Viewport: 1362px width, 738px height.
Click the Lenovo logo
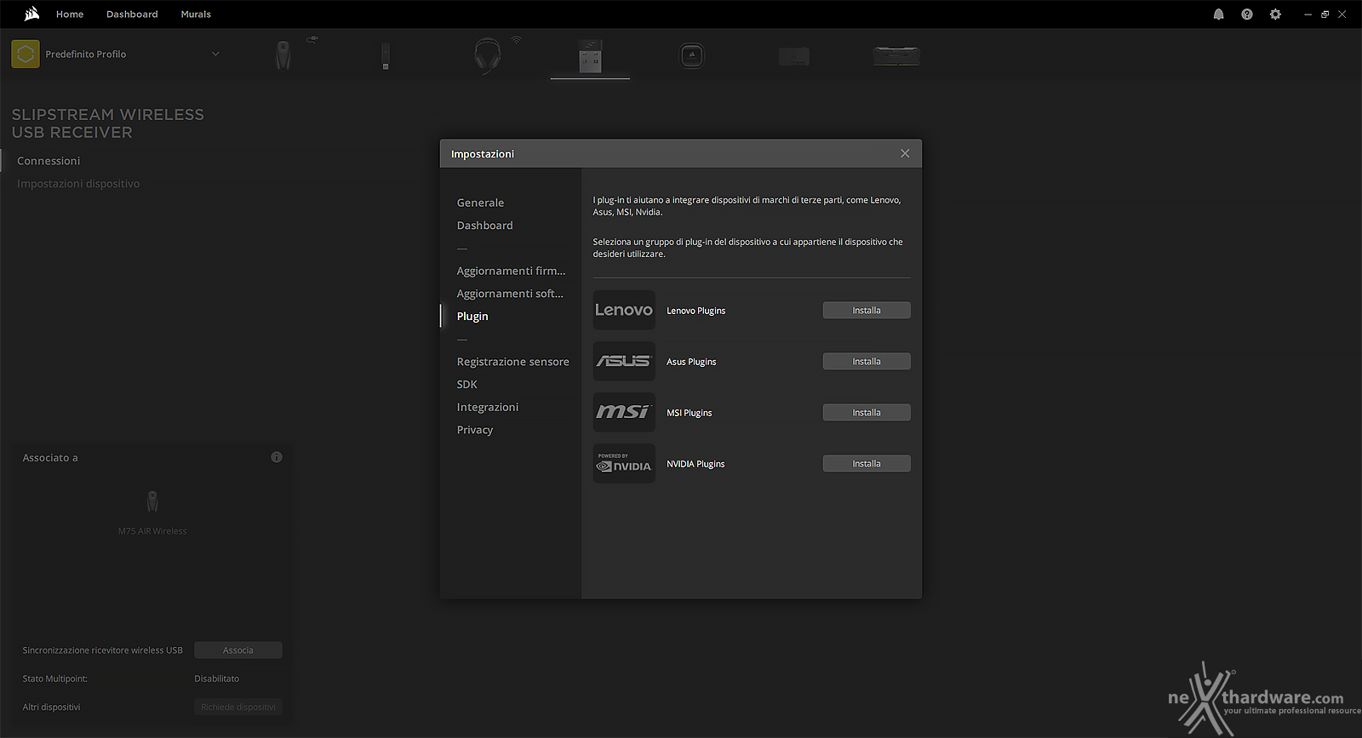coord(624,310)
